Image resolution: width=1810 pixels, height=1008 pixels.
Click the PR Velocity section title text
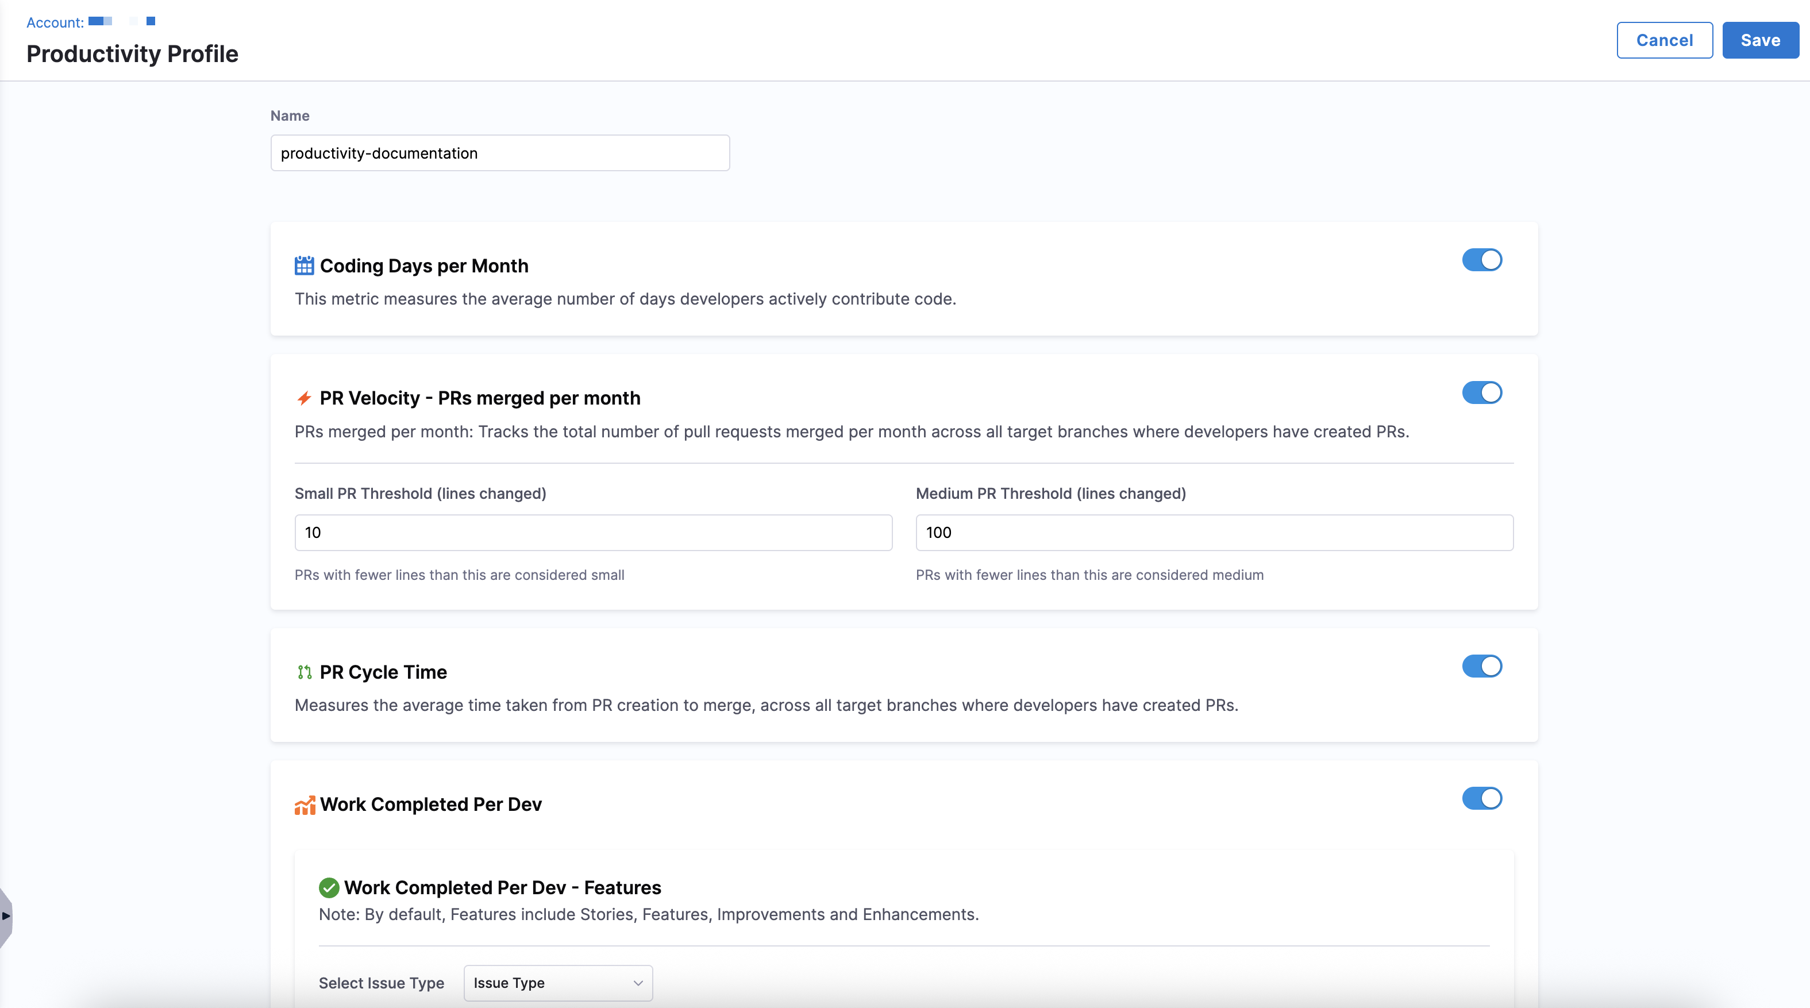pyautogui.click(x=480, y=399)
